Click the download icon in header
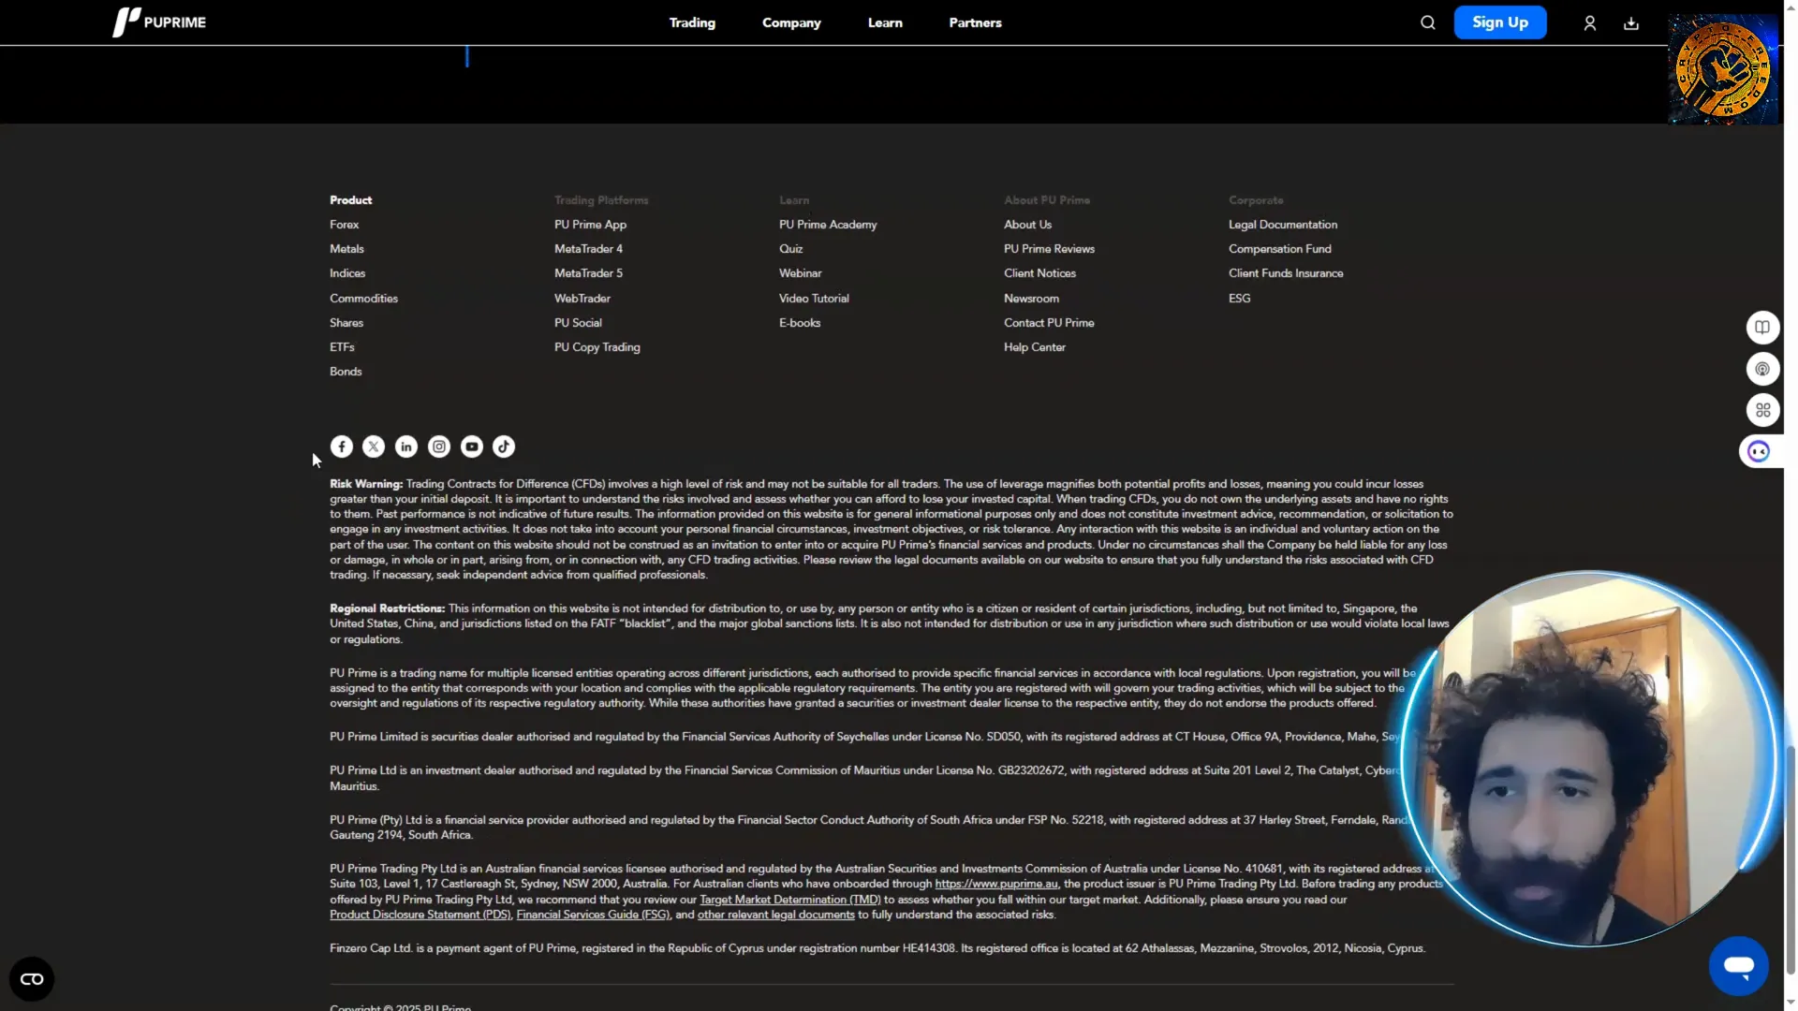Screen dimensions: 1798x1011 (x=1630, y=22)
